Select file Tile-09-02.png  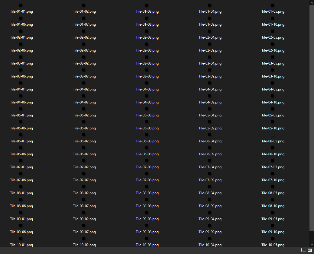(84, 219)
